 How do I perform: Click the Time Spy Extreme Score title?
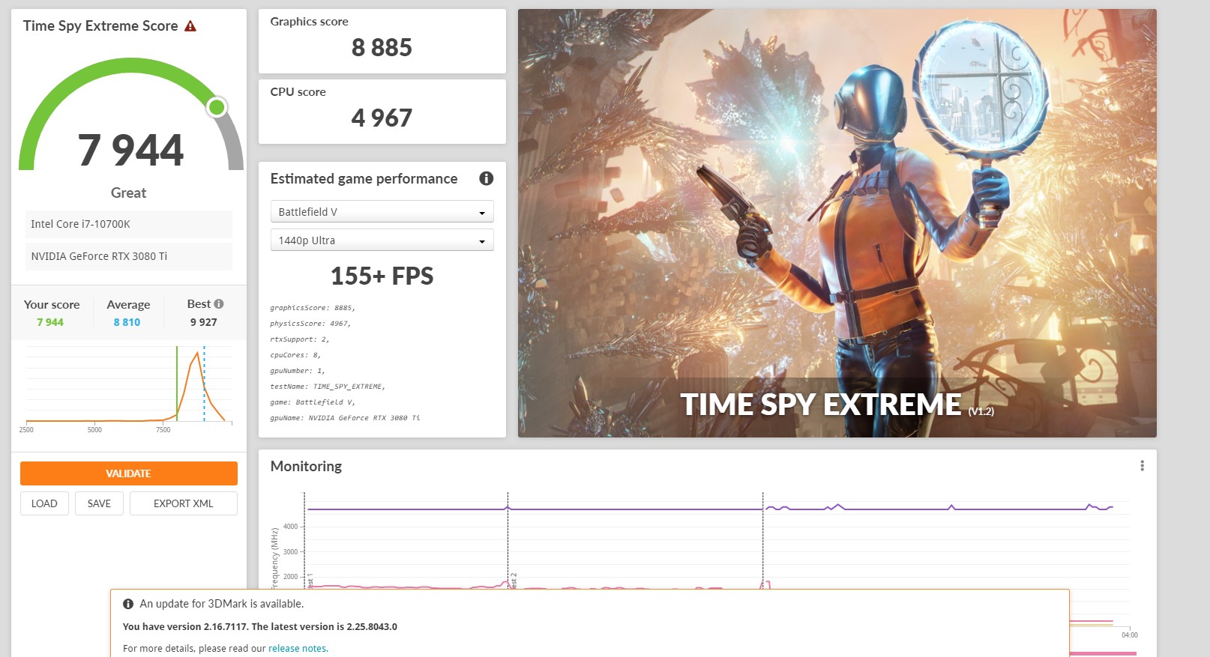coord(100,26)
